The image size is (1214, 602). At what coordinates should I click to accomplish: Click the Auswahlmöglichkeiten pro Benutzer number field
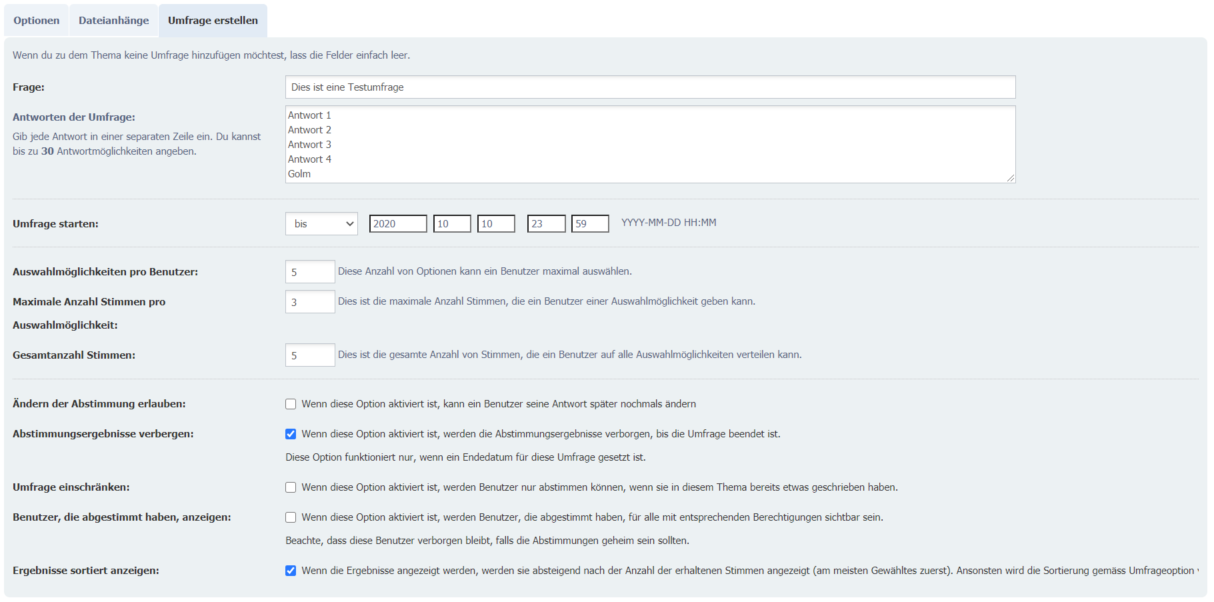pyautogui.click(x=310, y=272)
